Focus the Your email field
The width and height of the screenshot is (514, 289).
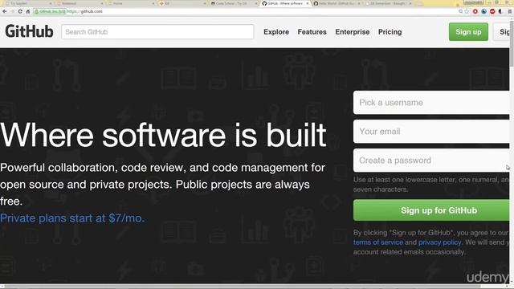tap(431, 132)
